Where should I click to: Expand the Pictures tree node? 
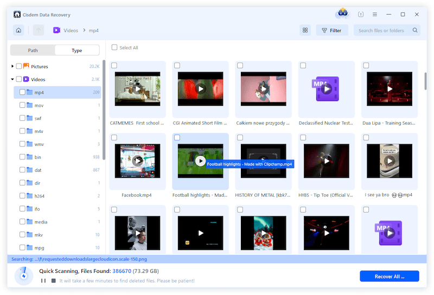12,66
